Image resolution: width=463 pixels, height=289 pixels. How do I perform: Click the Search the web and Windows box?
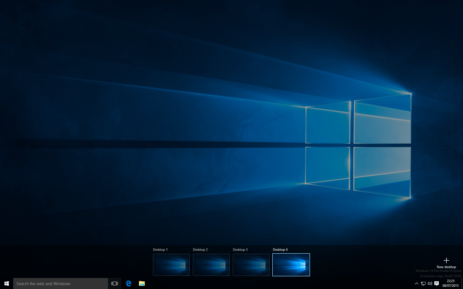pos(61,283)
